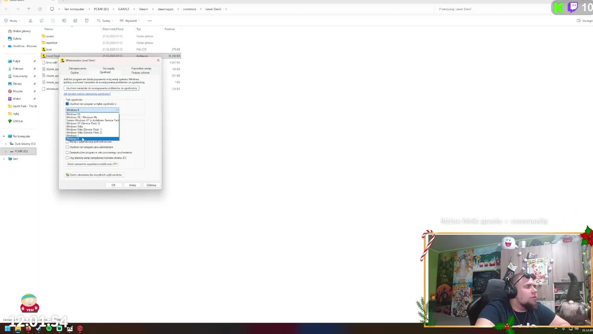Select the Zgodność tab
This screenshot has height=334, width=593.
(x=105, y=72)
